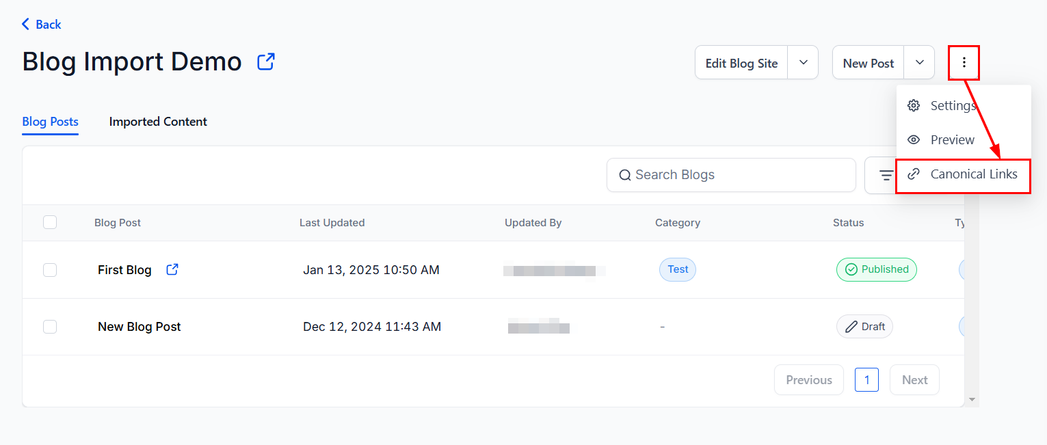Check the First Blog row checkbox
1047x445 pixels.
(50, 270)
